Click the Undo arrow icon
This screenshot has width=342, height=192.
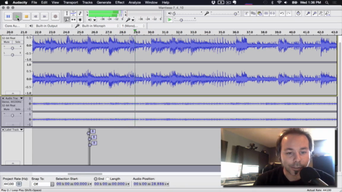click(282, 13)
